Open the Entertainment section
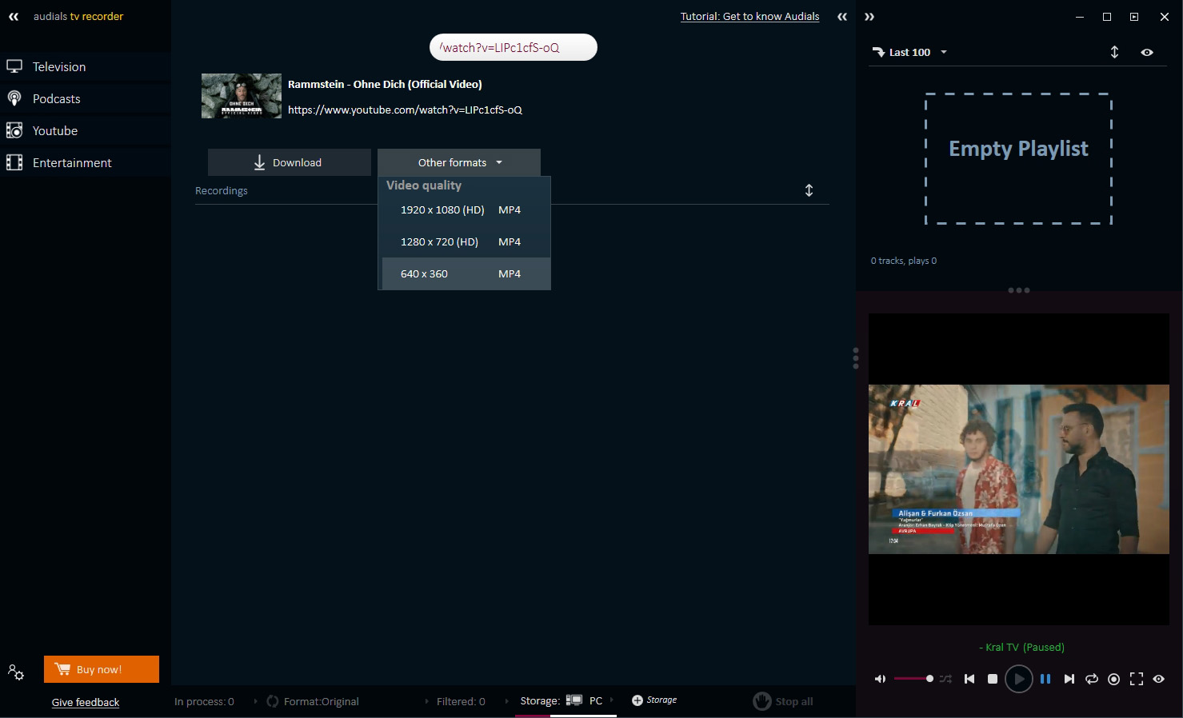Screen dimensions: 1183x718 (86, 162)
